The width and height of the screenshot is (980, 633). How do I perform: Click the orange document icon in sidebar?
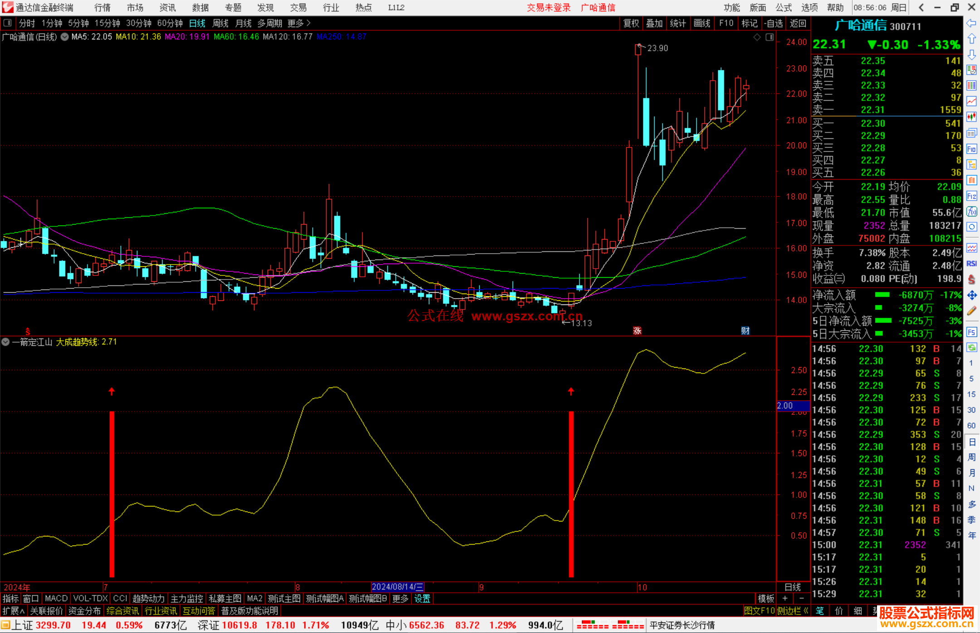(971, 180)
